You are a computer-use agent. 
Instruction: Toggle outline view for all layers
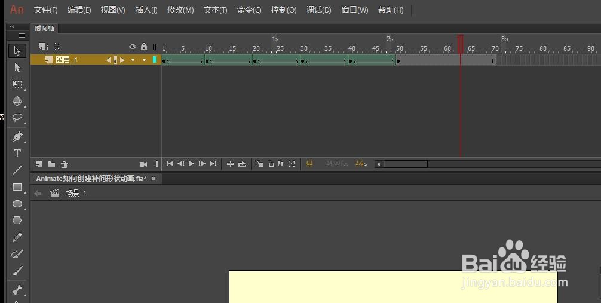(155, 47)
